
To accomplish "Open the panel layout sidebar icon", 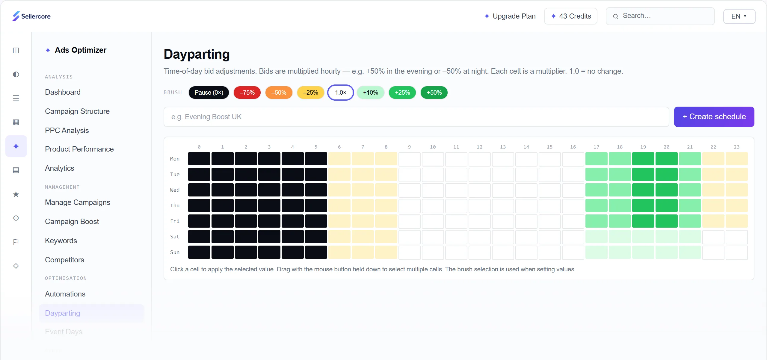I will point(16,50).
